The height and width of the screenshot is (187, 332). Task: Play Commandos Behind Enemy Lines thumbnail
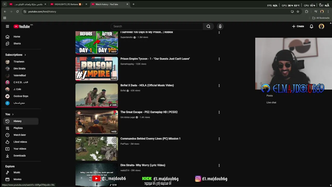coord(96,149)
